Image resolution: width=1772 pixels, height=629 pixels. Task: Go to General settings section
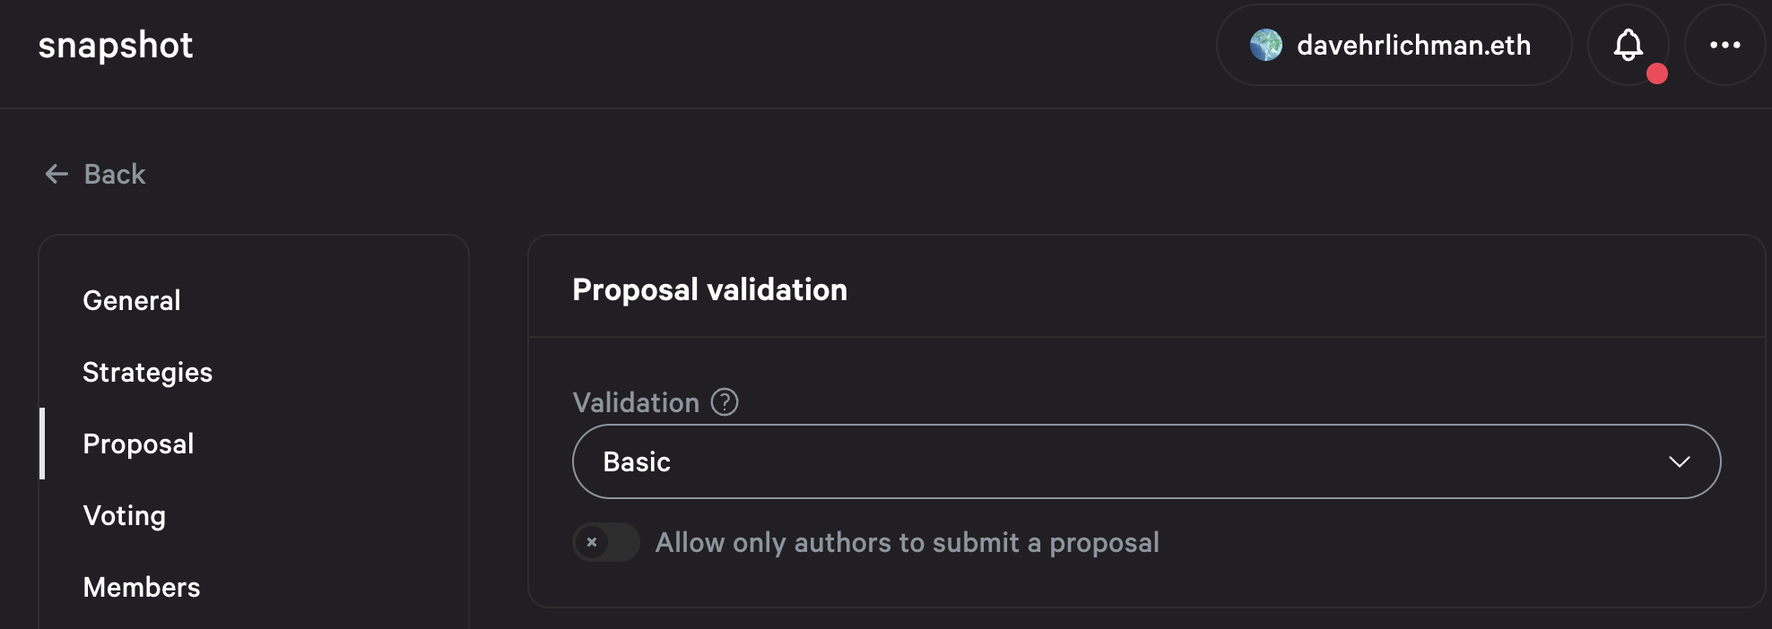[132, 300]
